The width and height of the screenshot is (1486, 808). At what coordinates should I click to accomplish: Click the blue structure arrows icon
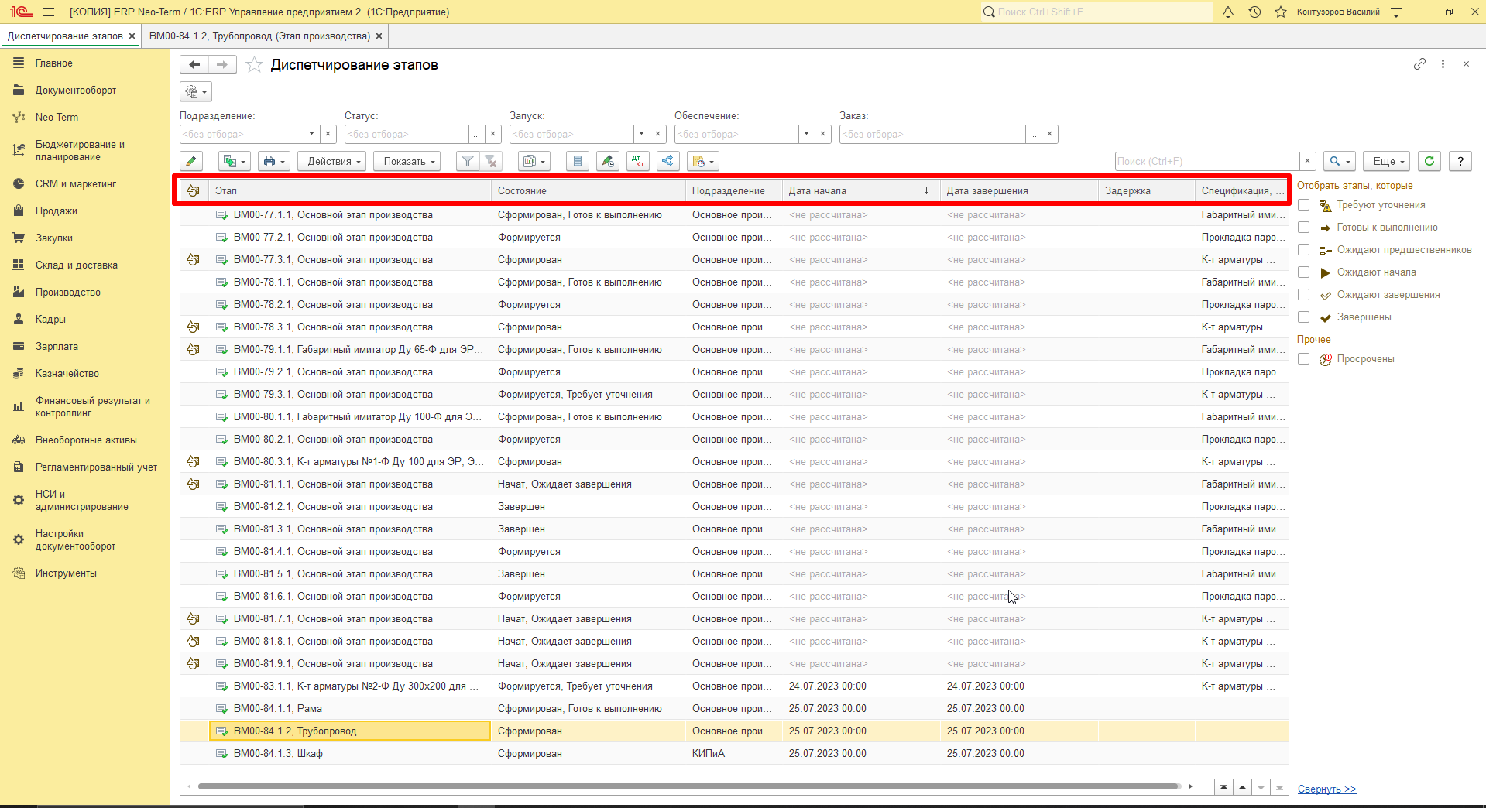[x=668, y=161]
